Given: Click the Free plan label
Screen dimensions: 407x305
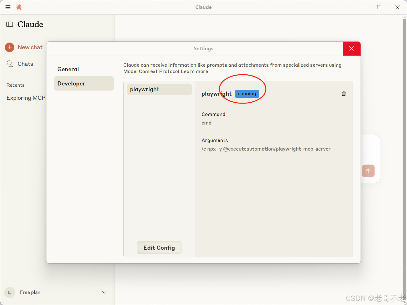Looking at the screenshot, I should point(30,292).
